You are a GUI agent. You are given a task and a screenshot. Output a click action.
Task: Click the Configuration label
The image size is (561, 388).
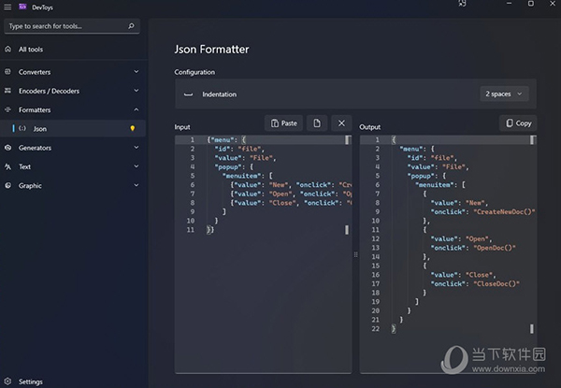194,72
